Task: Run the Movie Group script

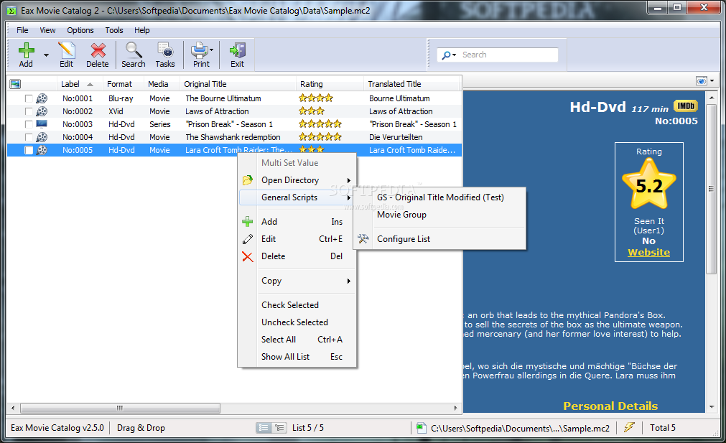Action: (x=440, y=215)
